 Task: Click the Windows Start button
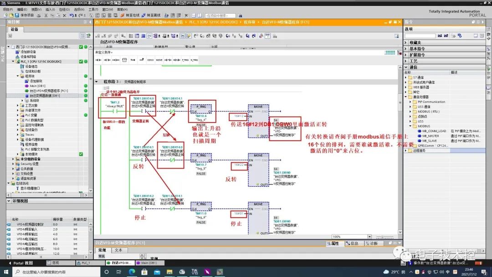pyautogui.click(x=5, y=272)
